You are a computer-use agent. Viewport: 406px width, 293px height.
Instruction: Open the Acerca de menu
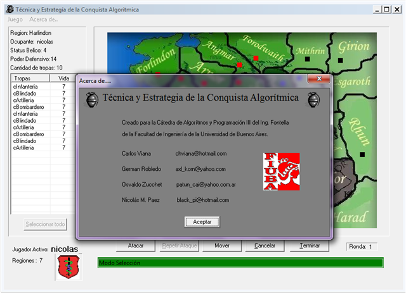[44, 20]
